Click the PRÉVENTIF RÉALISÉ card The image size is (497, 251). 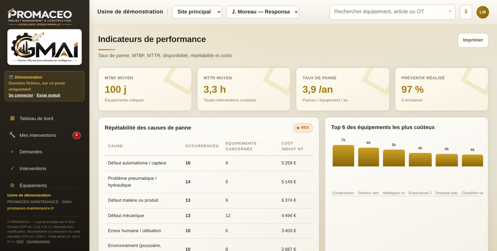point(442,89)
